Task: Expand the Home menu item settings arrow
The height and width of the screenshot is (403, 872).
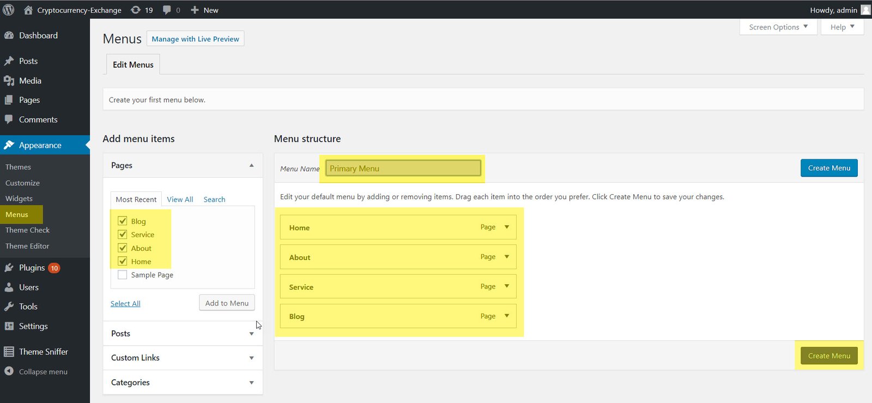Action: 507,227
